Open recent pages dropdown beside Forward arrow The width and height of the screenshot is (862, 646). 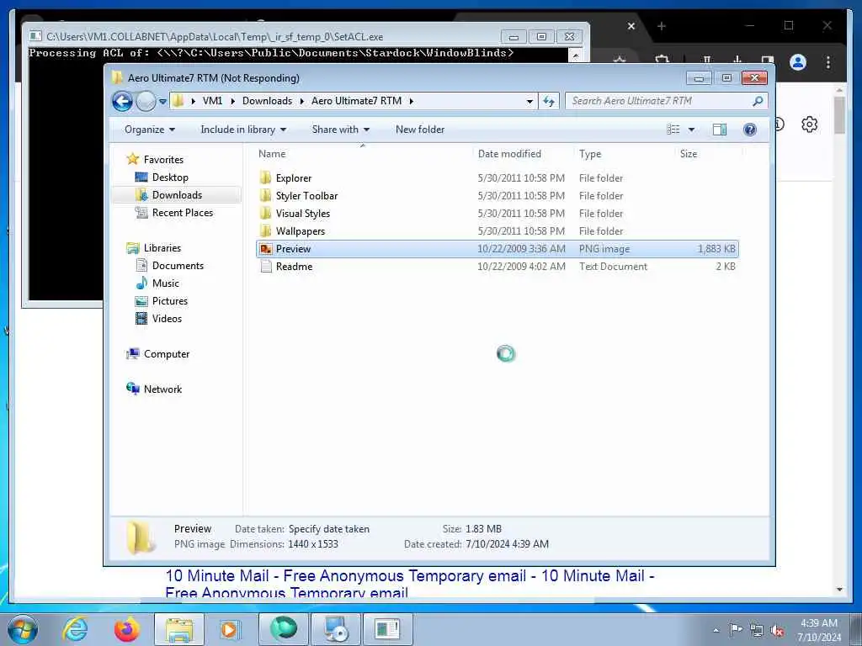[162, 102]
